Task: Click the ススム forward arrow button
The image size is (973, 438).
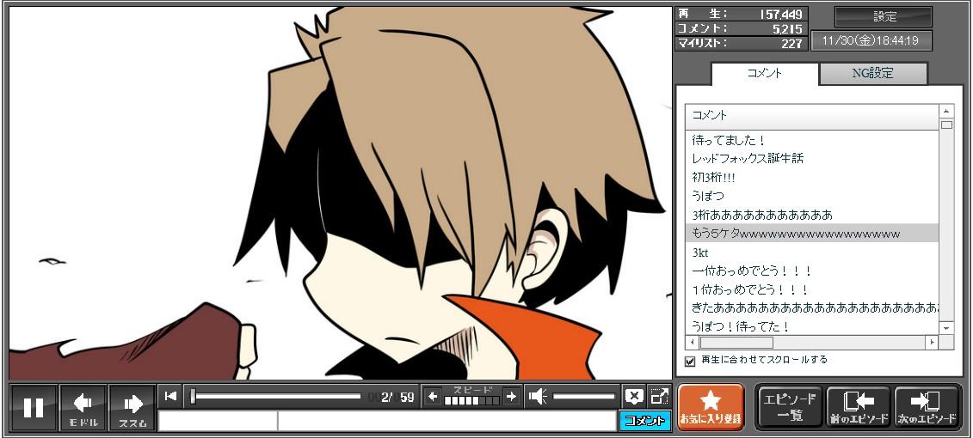Action: [x=132, y=407]
